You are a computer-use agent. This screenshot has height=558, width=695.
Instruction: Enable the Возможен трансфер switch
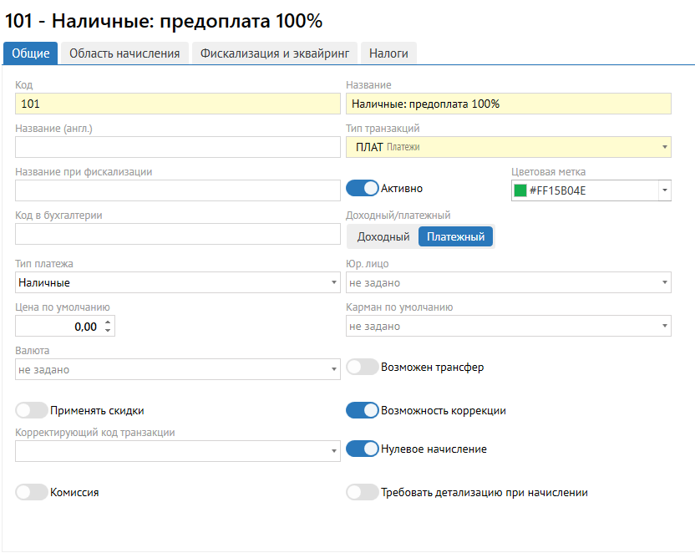363,367
